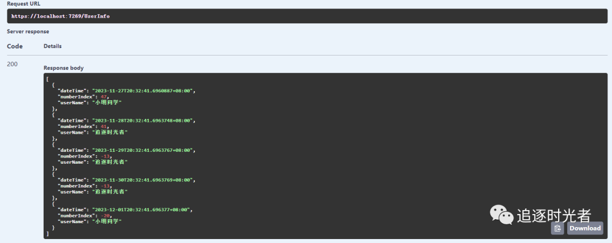
Task: Copy the response body to clipboard
Action: (x=558, y=228)
